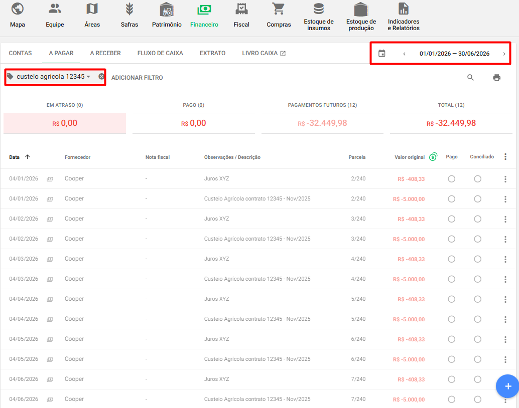Image resolution: width=519 pixels, height=408 pixels.
Task: Click the printer icon
Action: (496, 78)
